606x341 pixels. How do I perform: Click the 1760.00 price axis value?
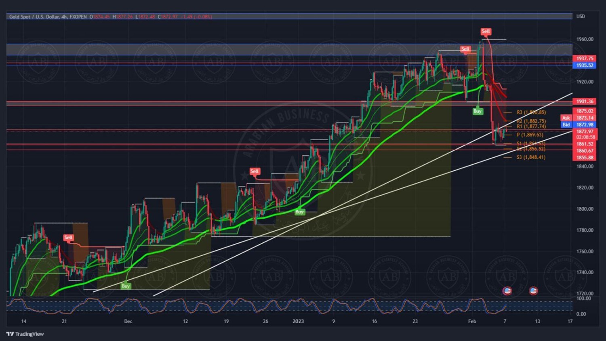pyautogui.click(x=585, y=251)
